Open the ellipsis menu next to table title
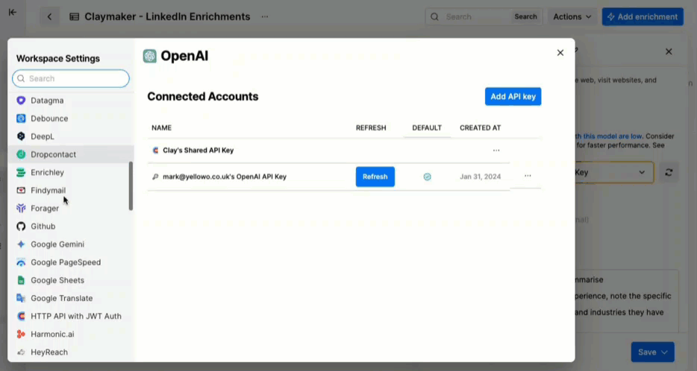Image resolution: width=697 pixels, height=371 pixels. tap(265, 17)
